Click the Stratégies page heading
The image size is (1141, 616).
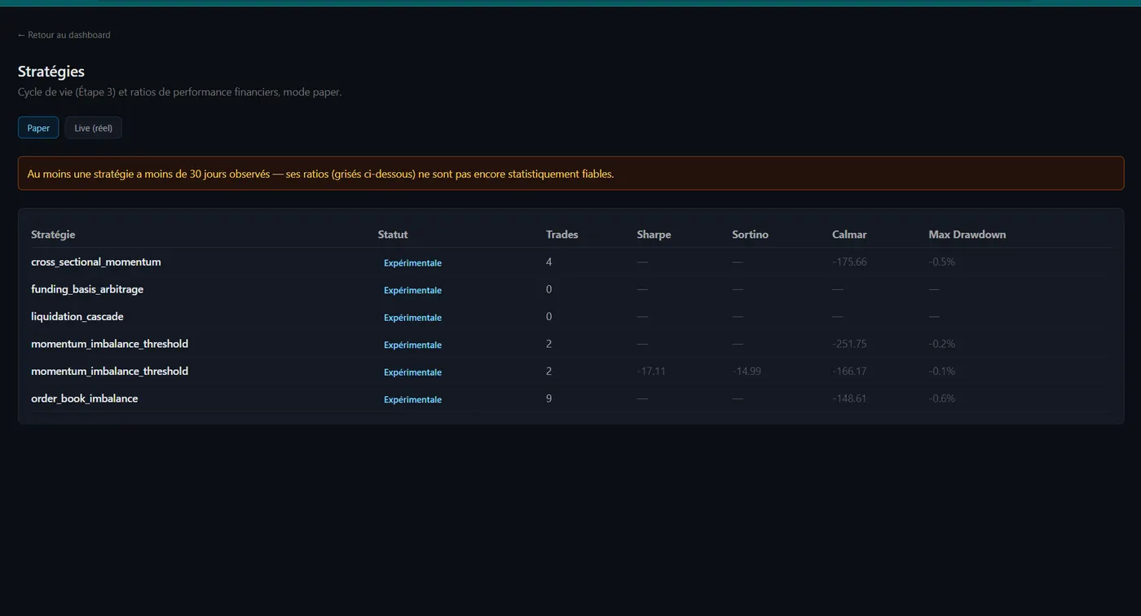pos(51,72)
